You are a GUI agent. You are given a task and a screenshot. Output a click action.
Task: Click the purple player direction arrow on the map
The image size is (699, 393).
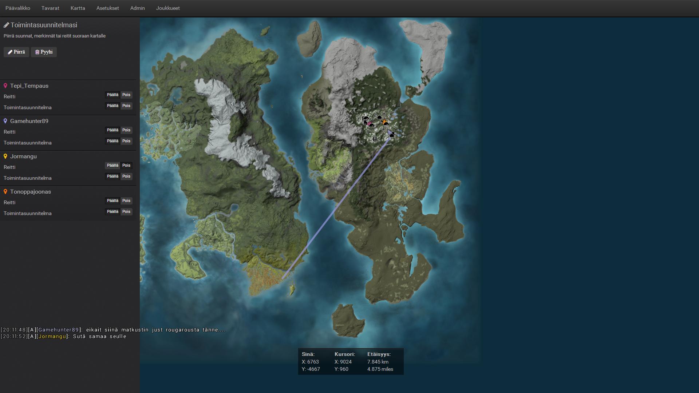tap(390, 132)
